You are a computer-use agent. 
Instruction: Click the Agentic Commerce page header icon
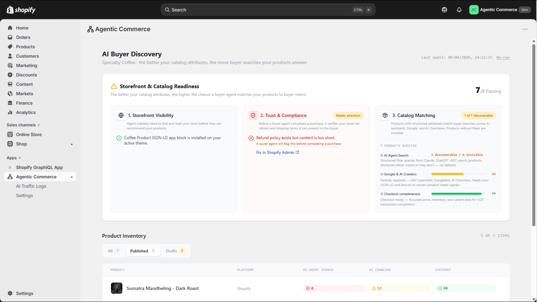pos(90,29)
